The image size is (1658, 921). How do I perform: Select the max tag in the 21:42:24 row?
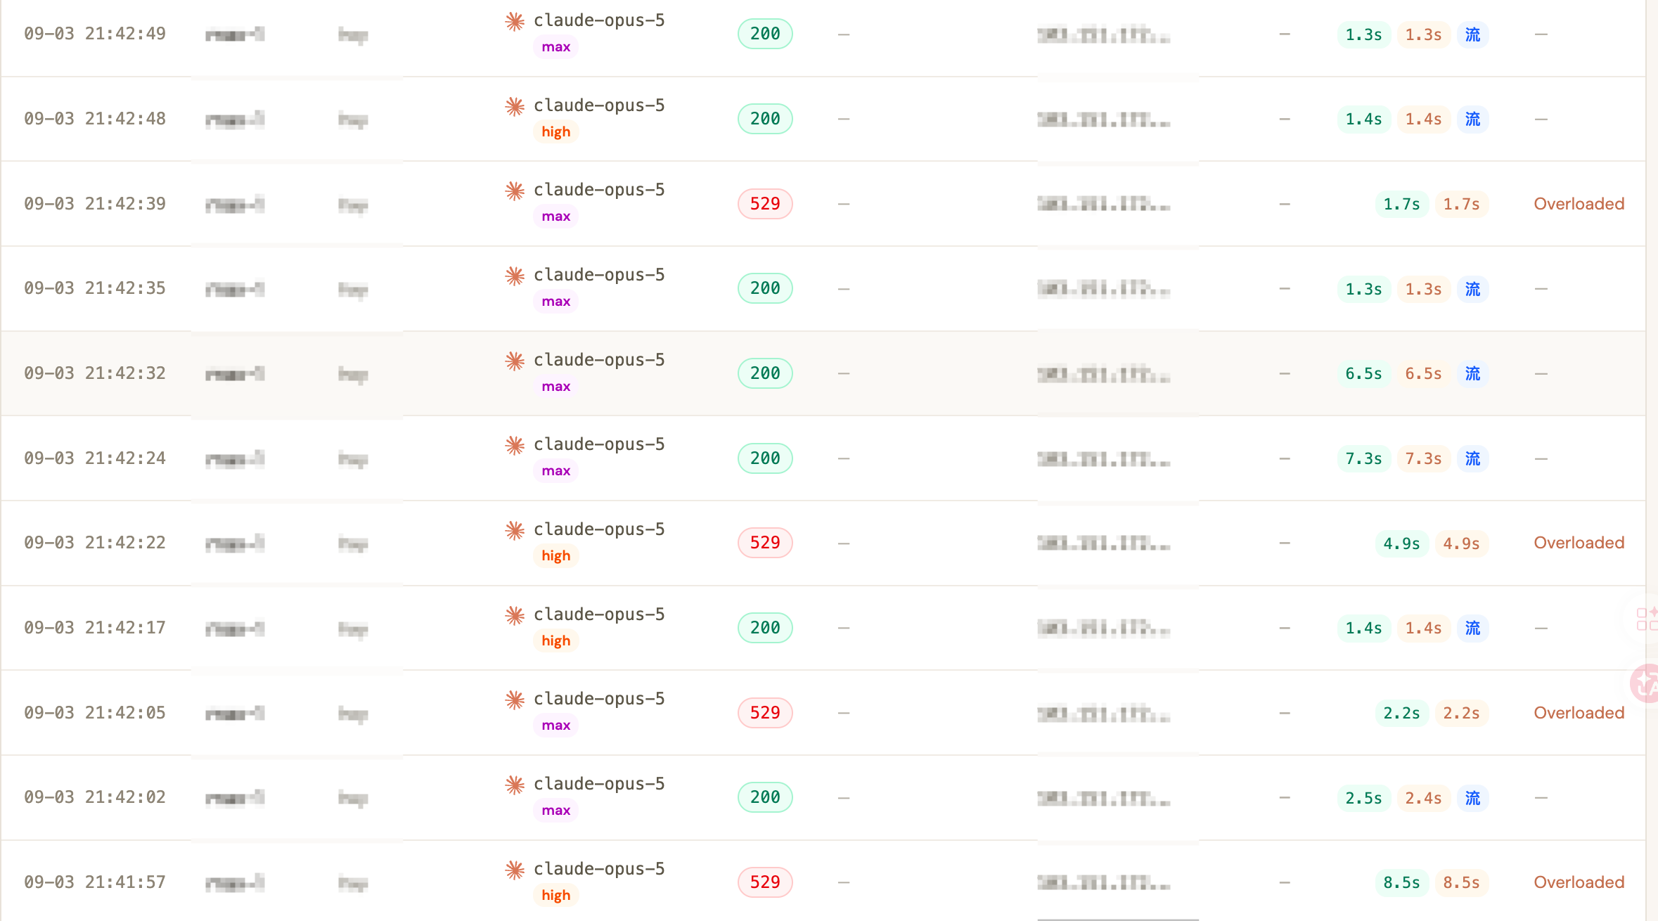(555, 471)
